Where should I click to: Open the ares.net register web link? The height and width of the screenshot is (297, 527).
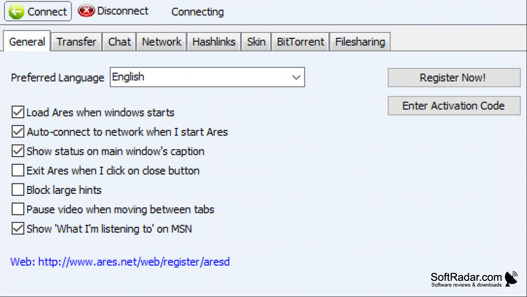coord(120,262)
